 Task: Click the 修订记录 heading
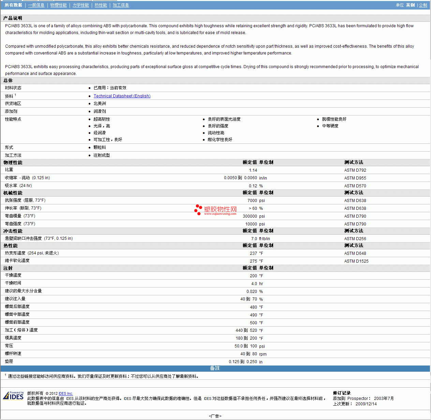click(x=342, y=393)
